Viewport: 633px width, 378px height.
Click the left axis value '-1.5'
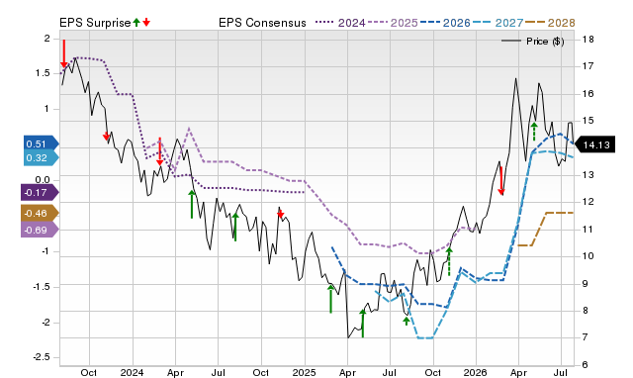[42, 287]
